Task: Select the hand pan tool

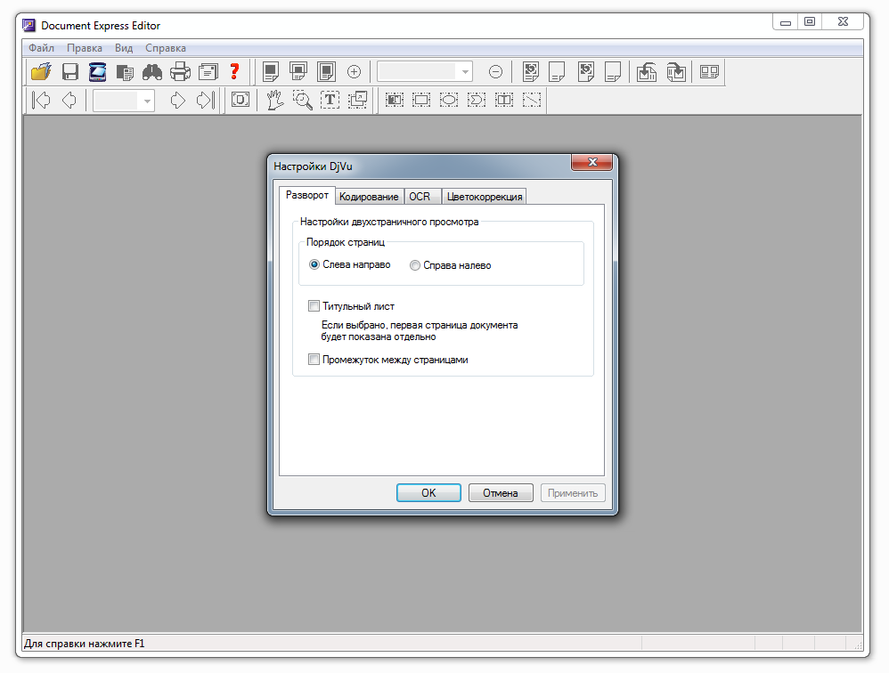Action: tap(275, 101)
